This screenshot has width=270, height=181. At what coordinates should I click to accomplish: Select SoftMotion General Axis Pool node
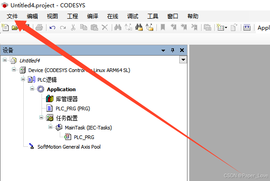[x=69, y=147]
